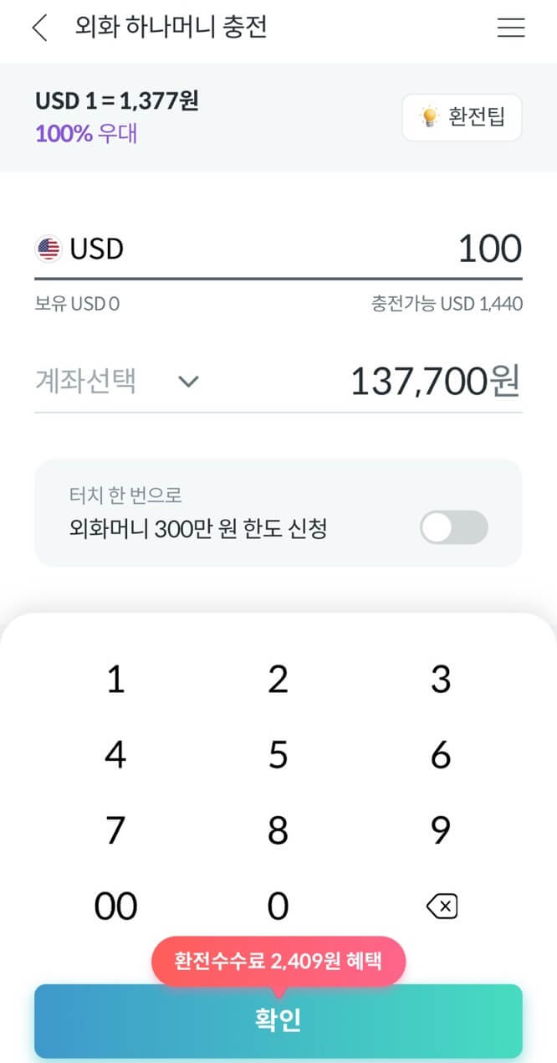Tap the back arrow to exit charging screen
Screen dimensions: 557x1063
click(x=39, y=27)
